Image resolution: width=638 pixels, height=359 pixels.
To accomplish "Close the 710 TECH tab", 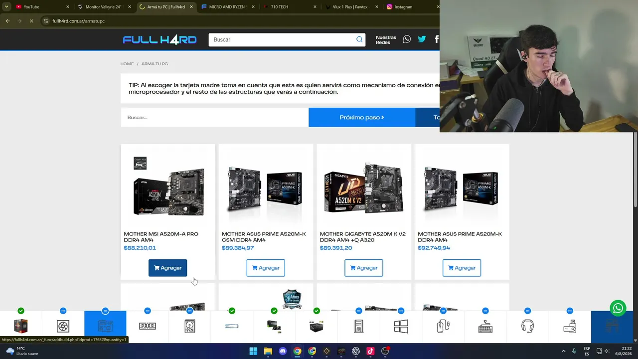I will coord(315,7).
